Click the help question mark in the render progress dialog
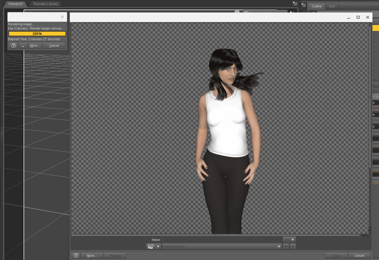This screenshot has width=379, height=260. (13, 45)
